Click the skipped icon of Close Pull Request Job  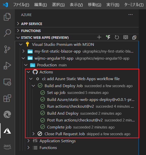[x=40, y=134]
